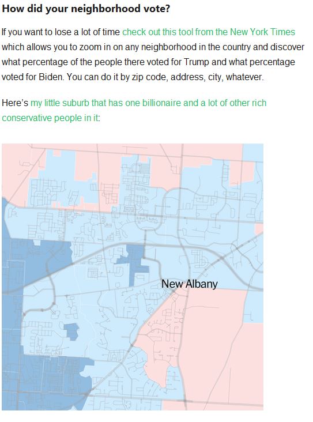Image resolution: width=313 pixels, height=422 pixels.
Task: Click the light blue area in map's top-right corner
Action: click(x=253, y=152)
